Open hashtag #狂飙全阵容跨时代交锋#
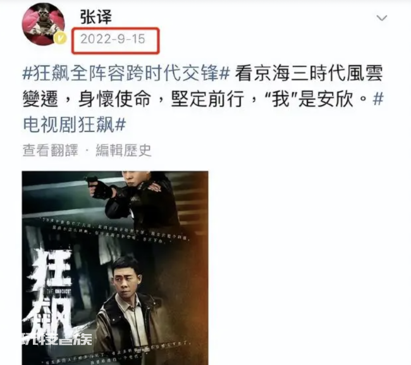This screenshot has height=365, width=411. (126, 73)
